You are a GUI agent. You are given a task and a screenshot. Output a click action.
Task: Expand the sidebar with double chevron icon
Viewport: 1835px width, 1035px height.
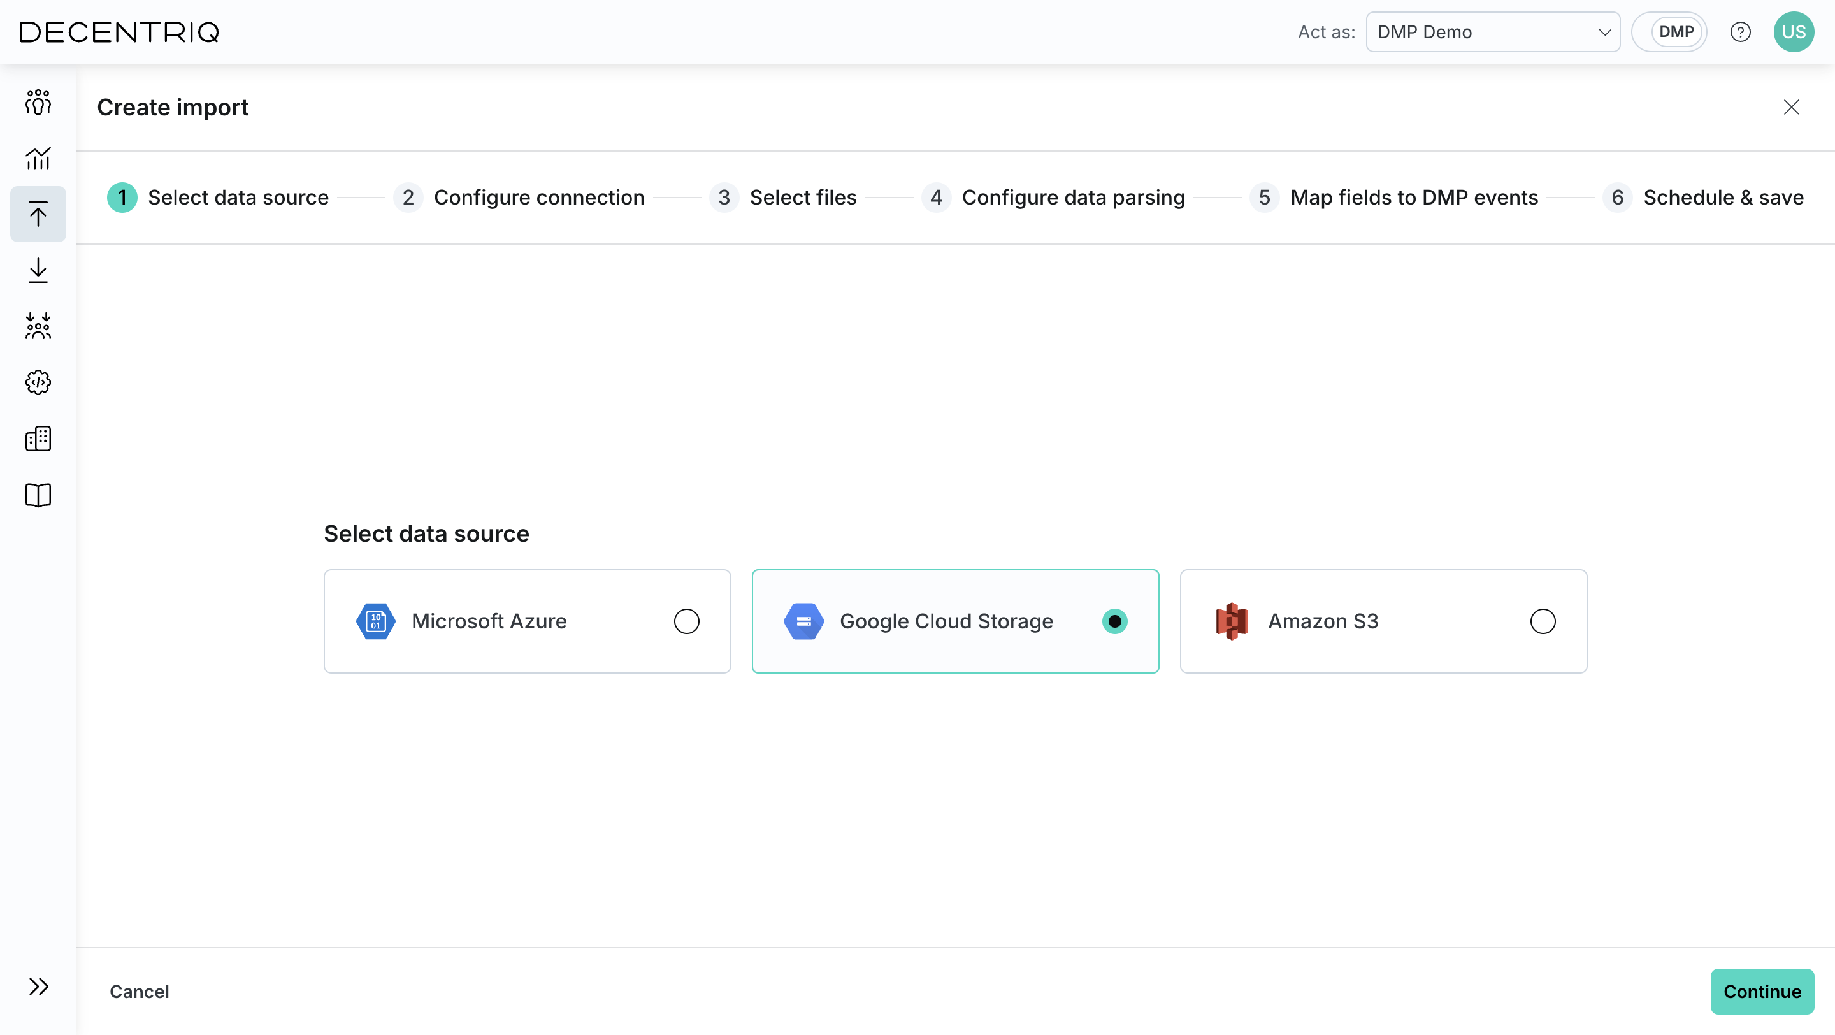click(38, 987)
